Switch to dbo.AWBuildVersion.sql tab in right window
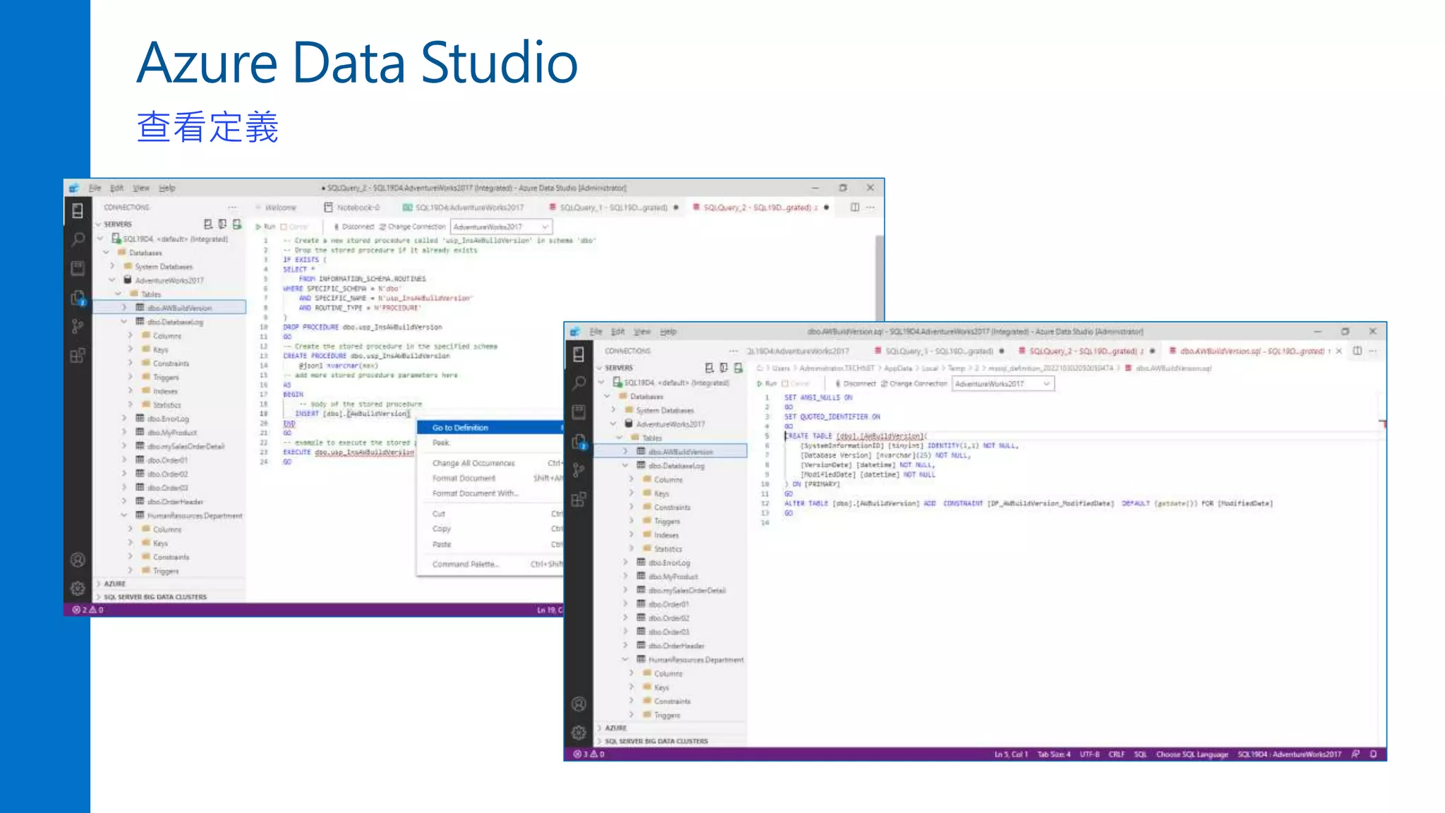1445x813 pixels. tap(1251, 351)
